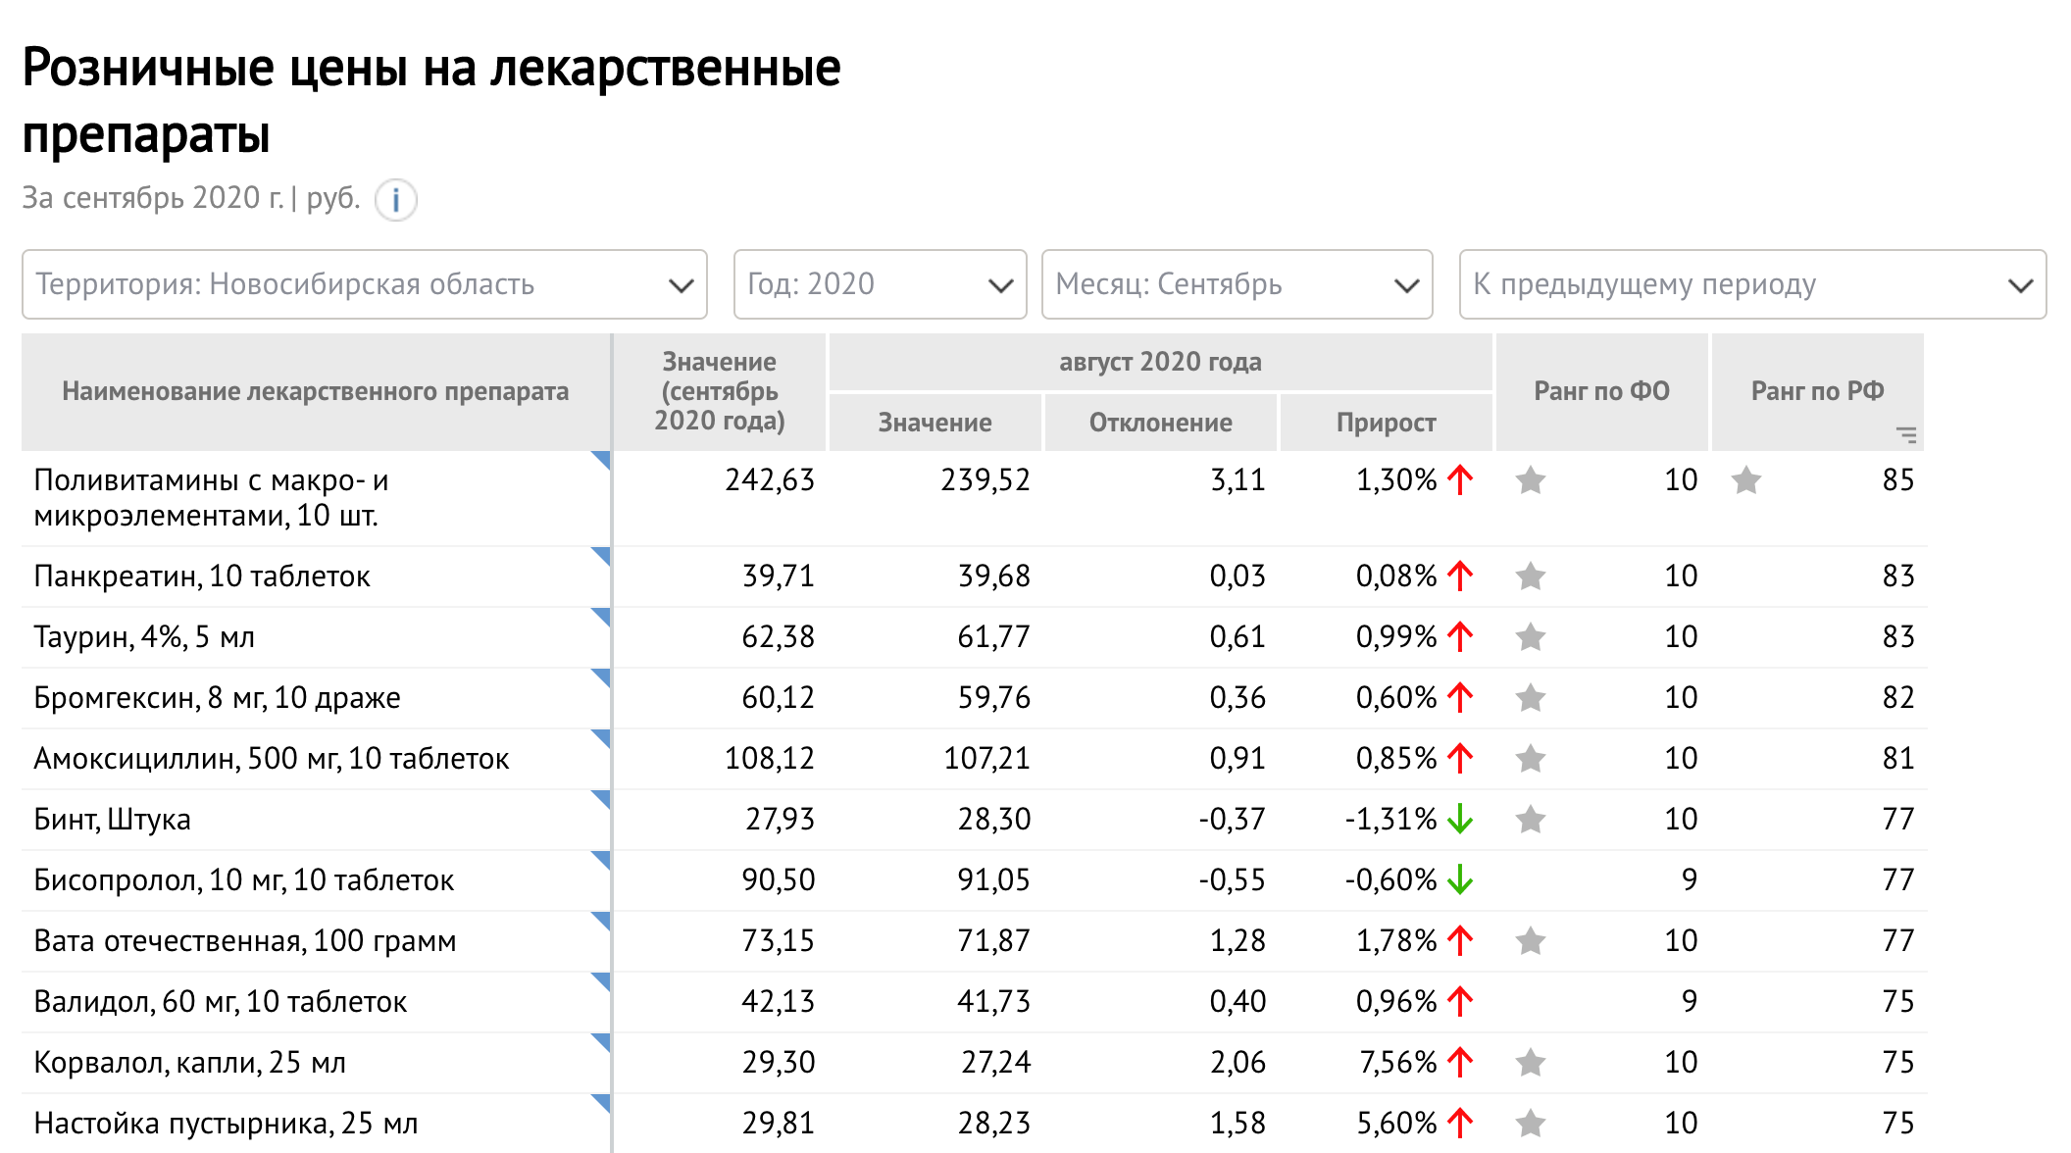Select Бисопролол, 10 мг, 10 таблеток name
The image size is (2071, 1153).
tap(244, 880)
